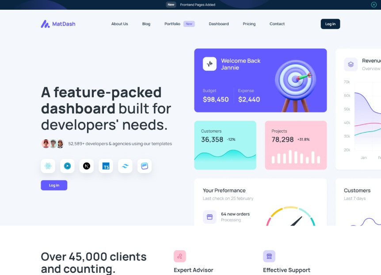Open the Portfolio nav item

[172, 24]
